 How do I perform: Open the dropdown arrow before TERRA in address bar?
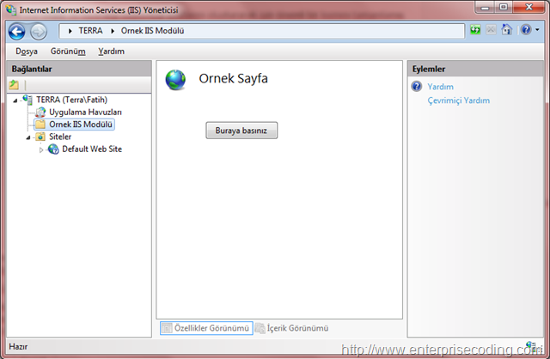pos(70,31)
